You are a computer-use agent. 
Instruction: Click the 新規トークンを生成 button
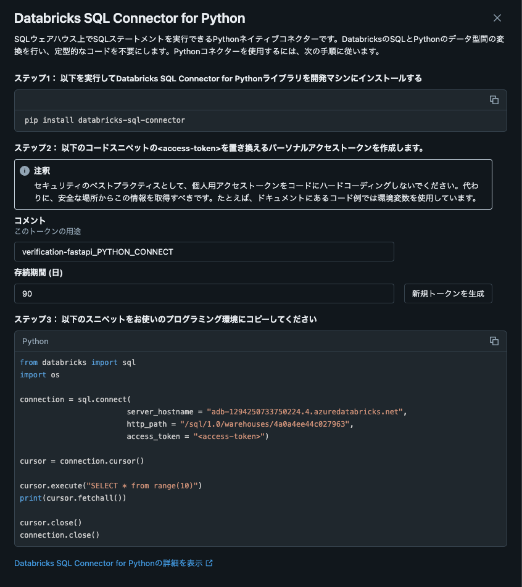[x=448, y=293]
